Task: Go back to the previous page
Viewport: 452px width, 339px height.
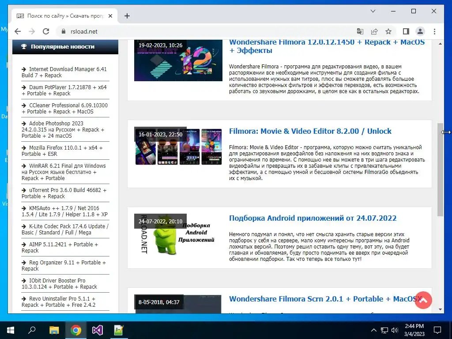Action: click(18, 31)
